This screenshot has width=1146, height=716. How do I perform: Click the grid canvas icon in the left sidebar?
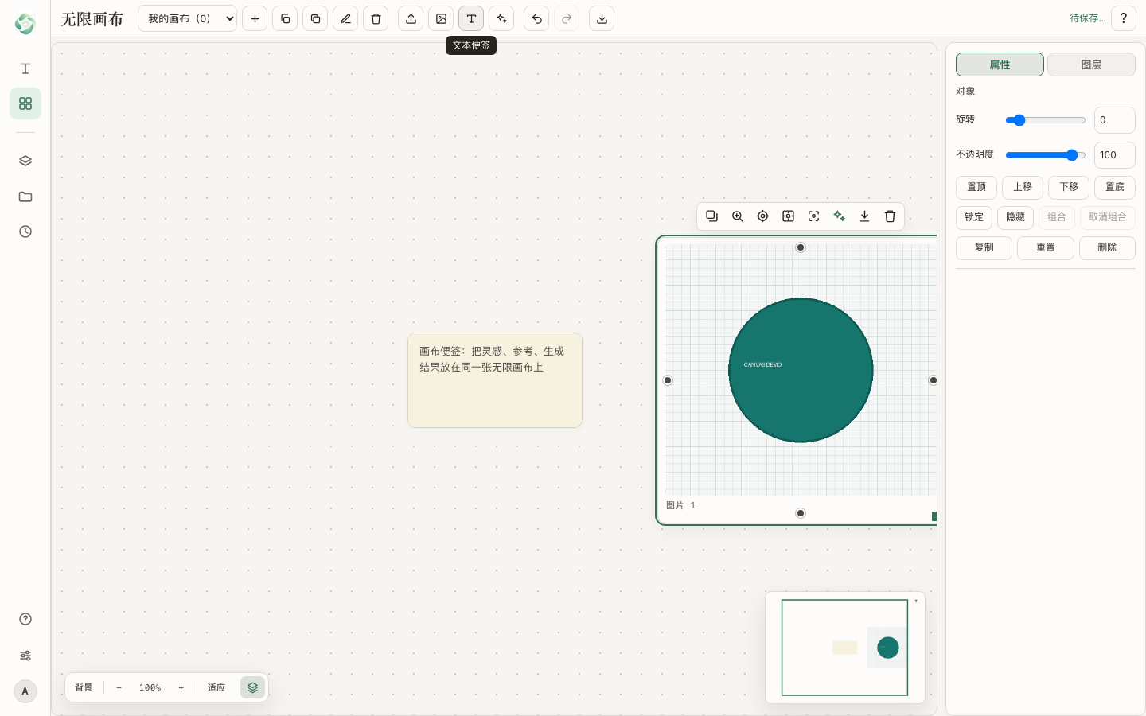[25, 103]
